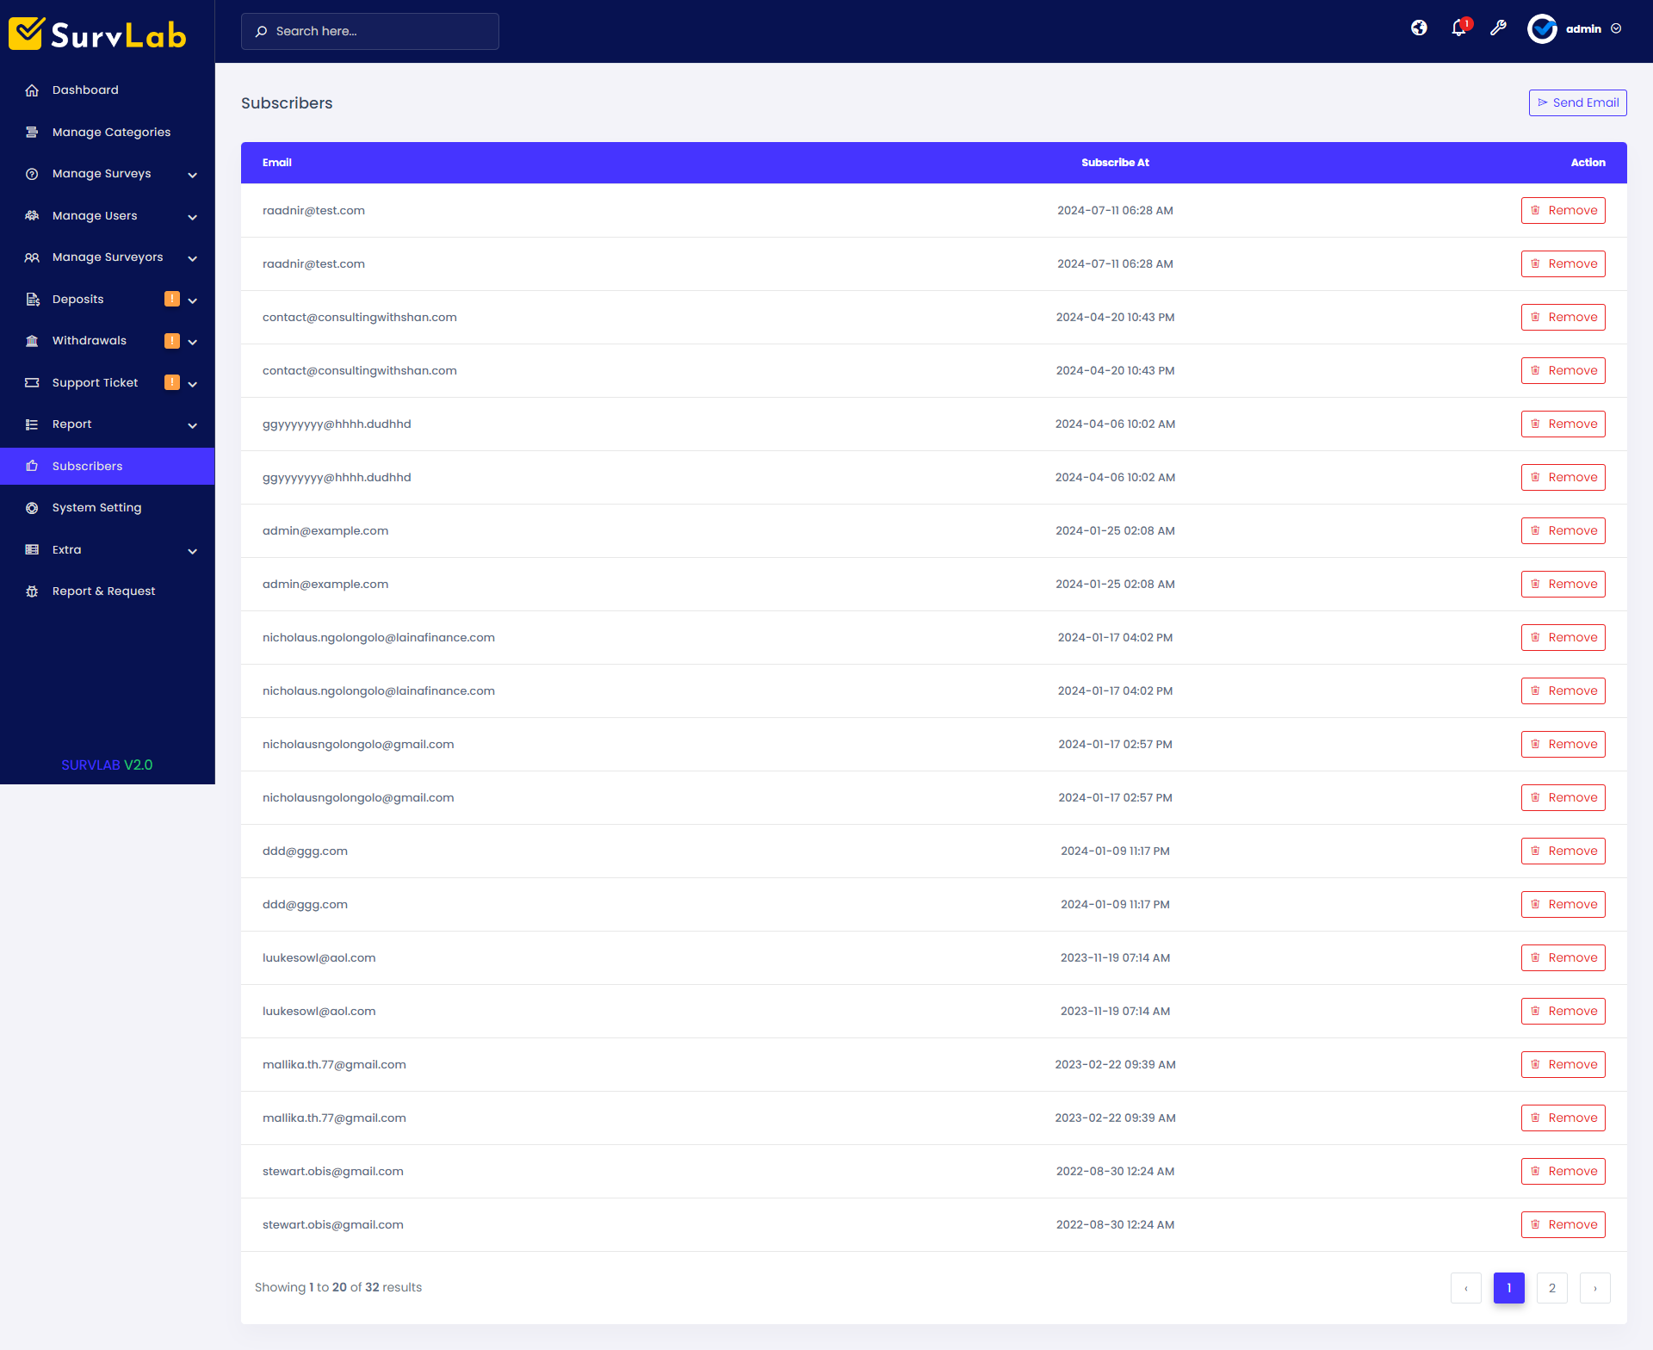Click the SurvLab logo
Screen dimensions: 1653x1350
click(96, 33)
